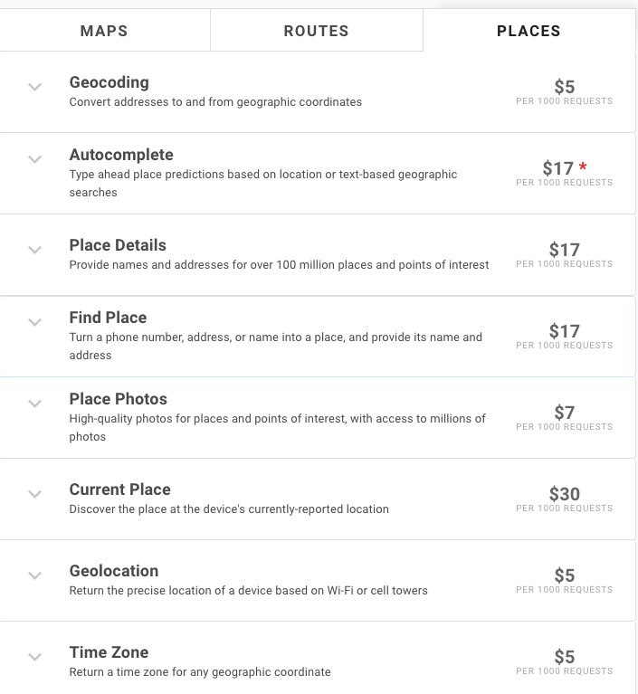Click the Autocomplete heading
The width and height of the screenshot is (638, 694).
point(121,155)
